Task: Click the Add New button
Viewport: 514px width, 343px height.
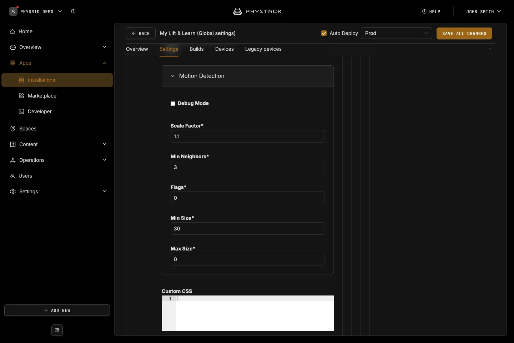Action: pos(57,310)
